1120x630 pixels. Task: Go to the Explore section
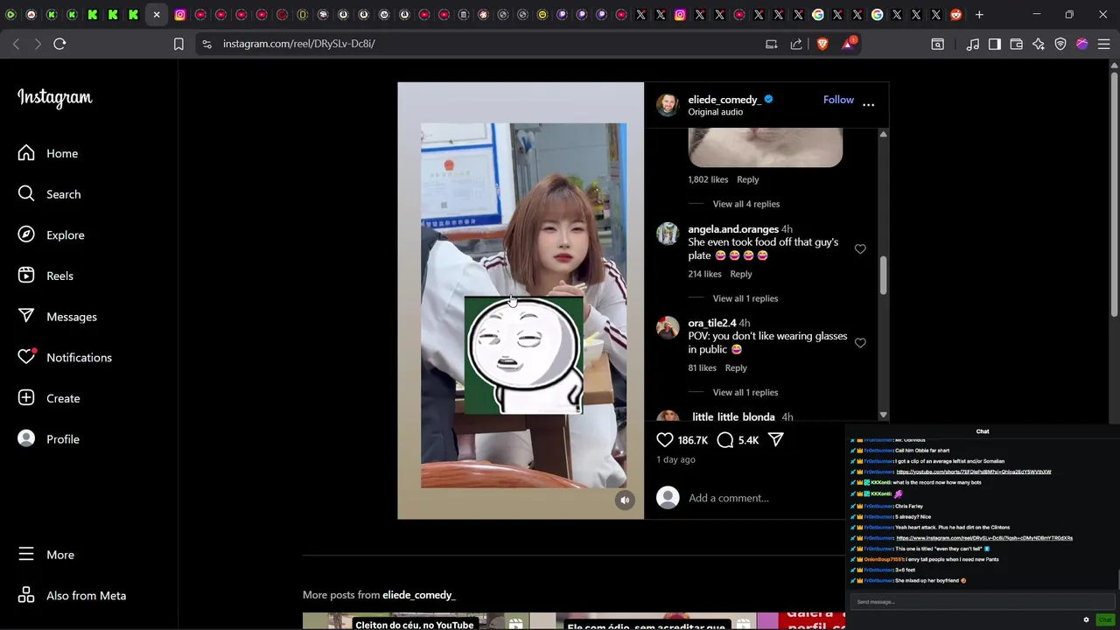(52, 234)
